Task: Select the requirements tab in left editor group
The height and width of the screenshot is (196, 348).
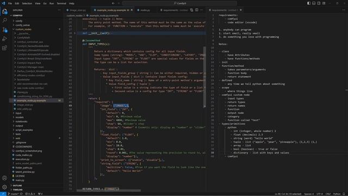Action: tap(174, 10)
